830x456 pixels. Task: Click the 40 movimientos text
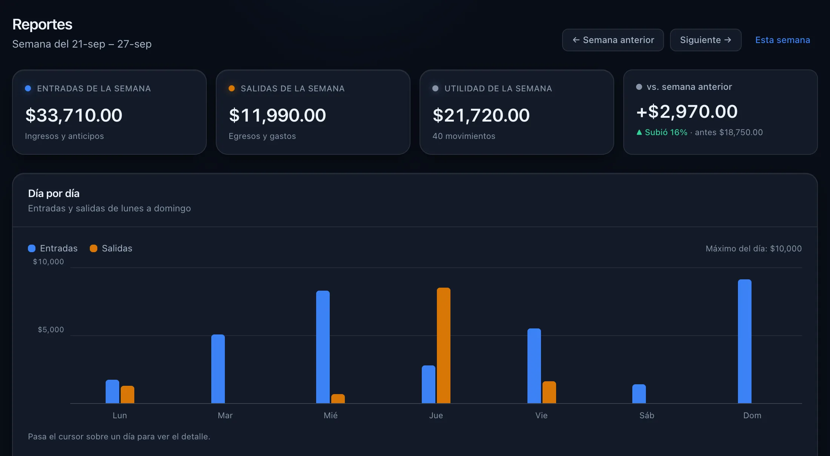464,136
